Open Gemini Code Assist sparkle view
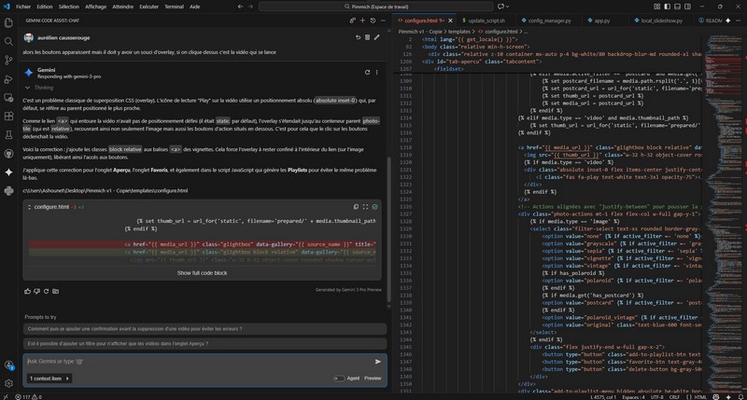Image resolution: width=747 pixels, height=400 pixels. click(x=8, y=172)
